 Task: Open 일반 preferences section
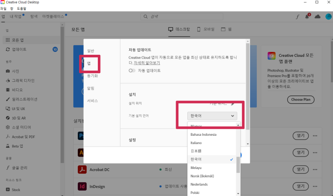[91, 51]
